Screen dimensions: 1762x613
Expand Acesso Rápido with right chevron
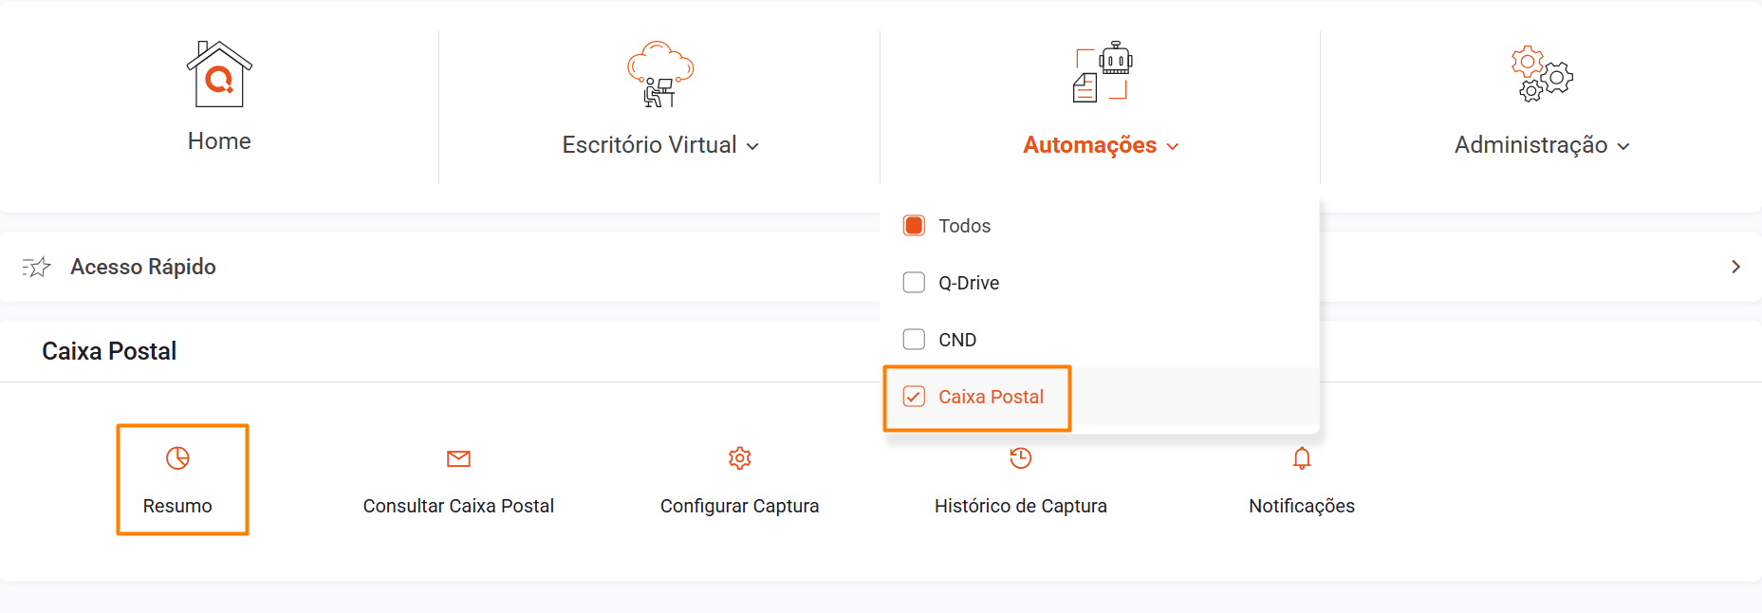[1735, 267]
